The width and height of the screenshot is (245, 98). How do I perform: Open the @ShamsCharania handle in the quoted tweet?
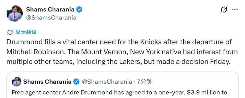point(107,82)
